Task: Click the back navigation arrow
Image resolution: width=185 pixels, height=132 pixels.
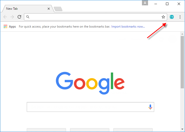Action: (x=5, y=17)
